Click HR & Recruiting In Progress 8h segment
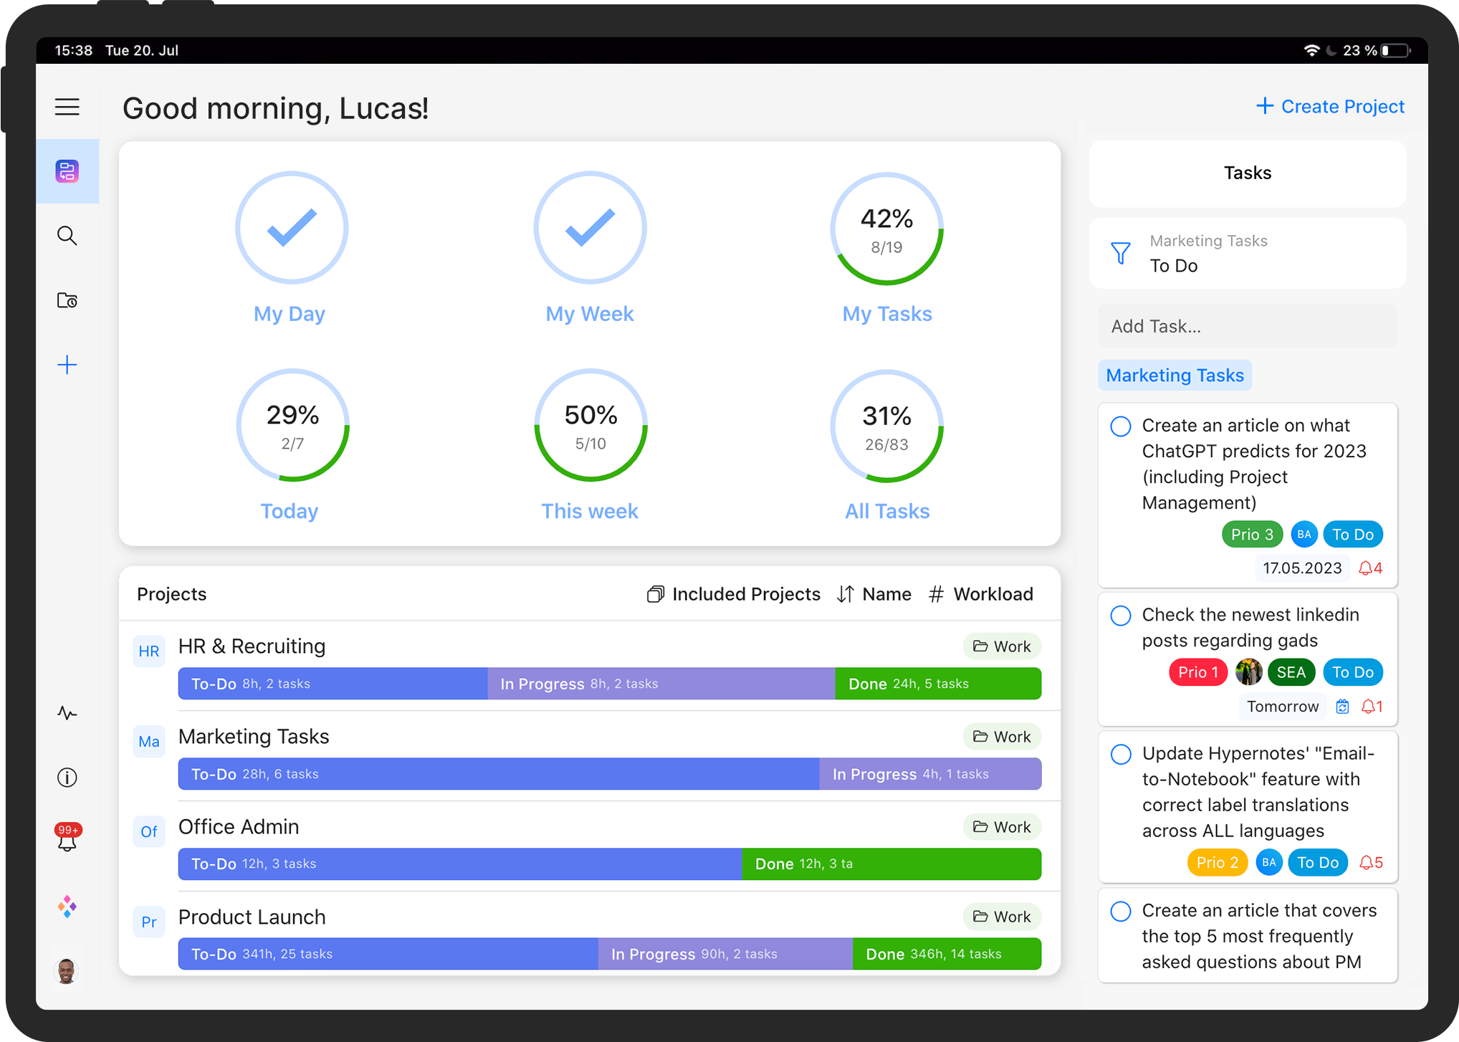Image resolution: width=1459 pixels, height=1042 pixels. point(661,684)
